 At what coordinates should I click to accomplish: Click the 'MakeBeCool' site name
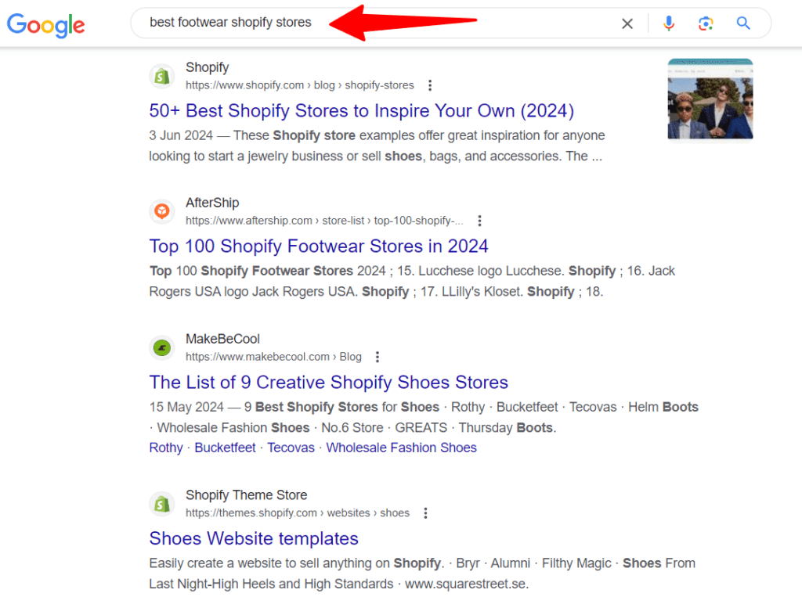click(222, 339)
